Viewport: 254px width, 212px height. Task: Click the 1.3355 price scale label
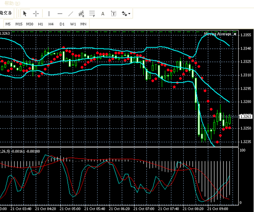pyautogui.click(x=246, y=35)
